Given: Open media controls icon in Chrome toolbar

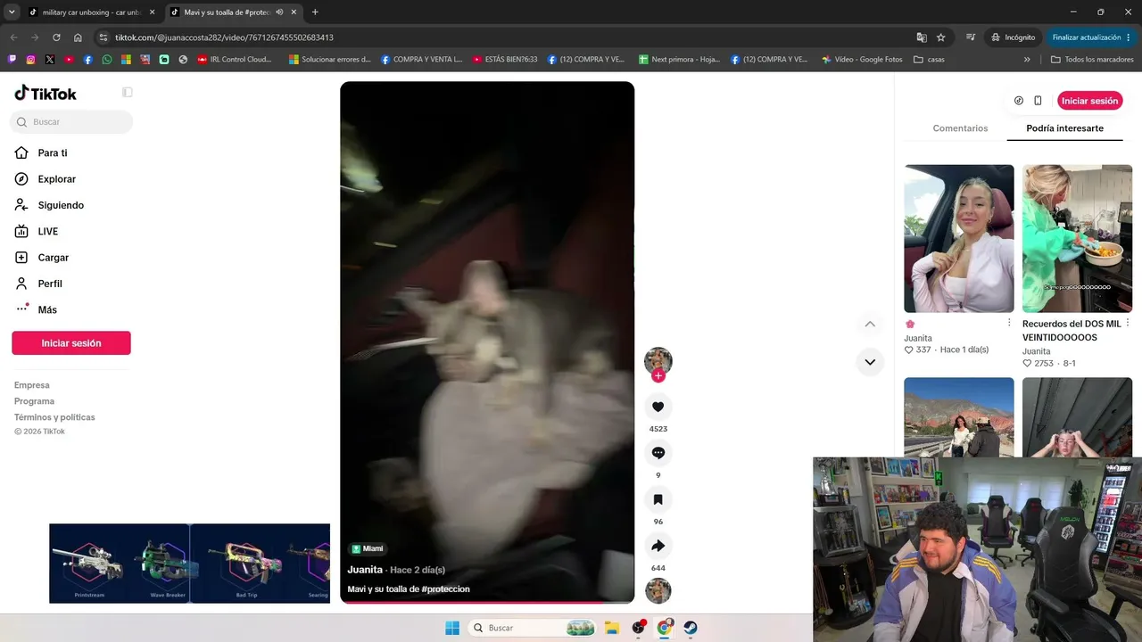Looking at the screenshot, I should pyautogui.click(x=971, y=37).
